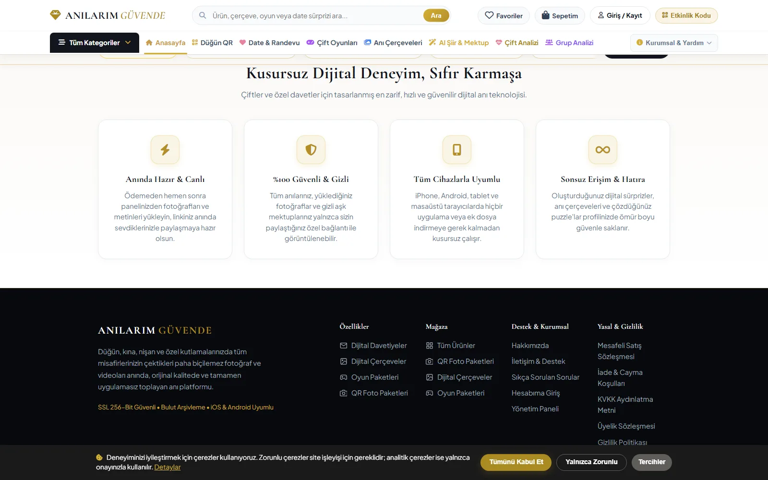Viewport: 768px width, 480px height.
Task: Click the ANILARIM GÜVENDE footer logo
Action: pyautogui.click(x=155, y=330)
